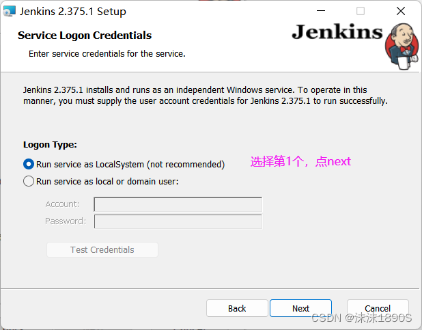Image resolution: width=422 pixels, height=330 pixels.
Task: Click the Password input field
Action: pos(178,221)
